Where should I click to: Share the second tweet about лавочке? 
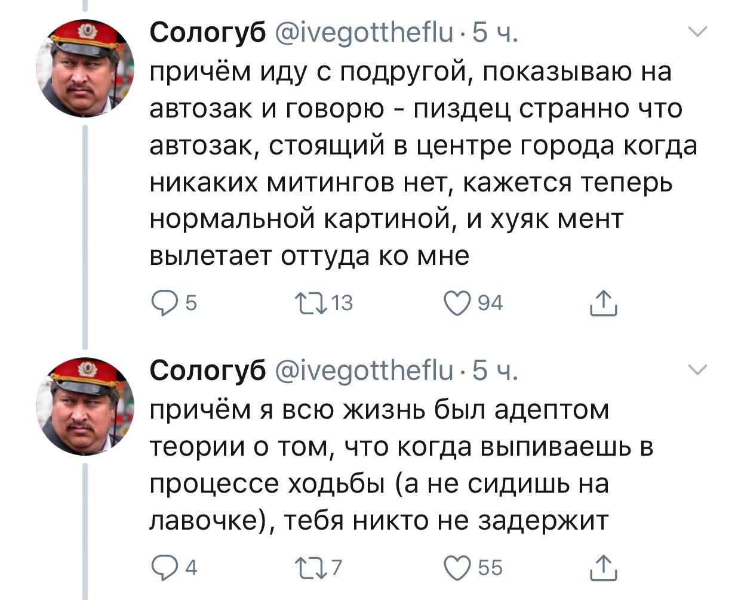pos(604,567)
